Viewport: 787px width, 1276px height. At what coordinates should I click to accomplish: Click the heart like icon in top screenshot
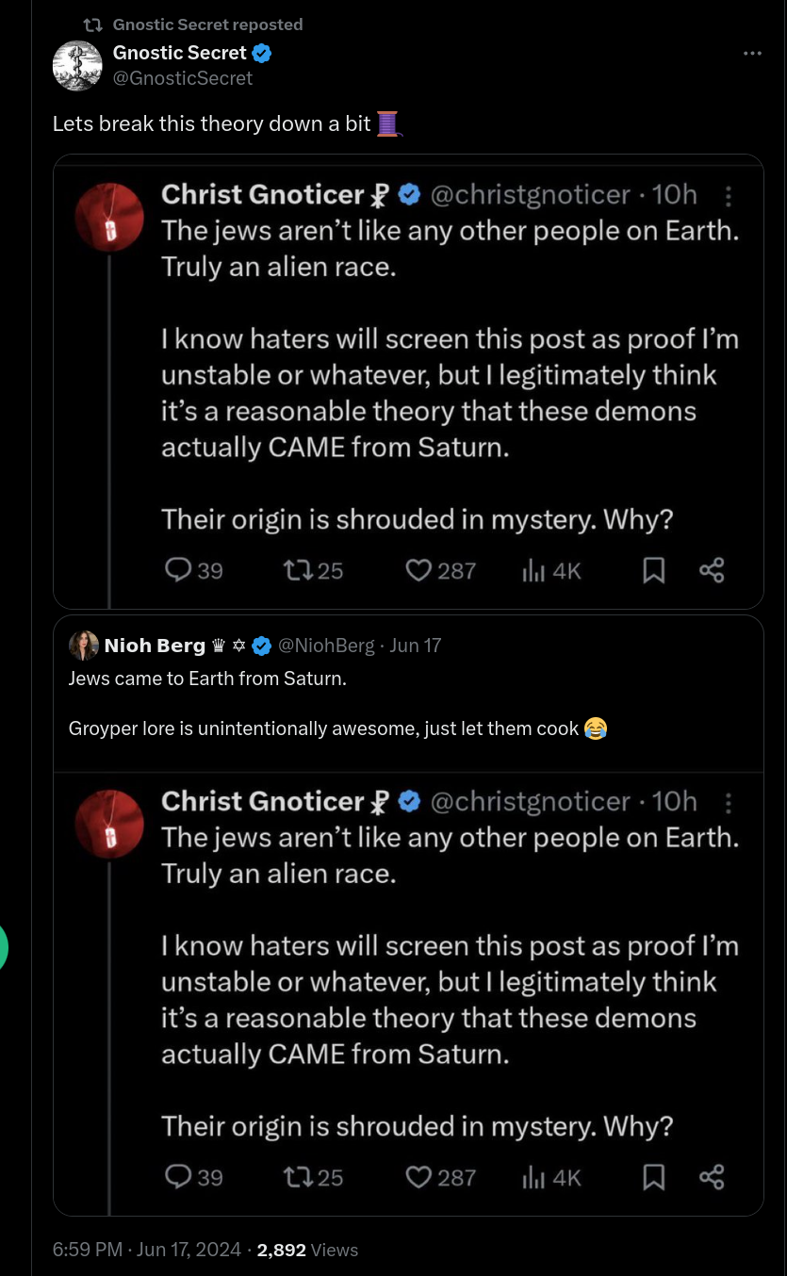pyautogui.click(x=418, y=570)
